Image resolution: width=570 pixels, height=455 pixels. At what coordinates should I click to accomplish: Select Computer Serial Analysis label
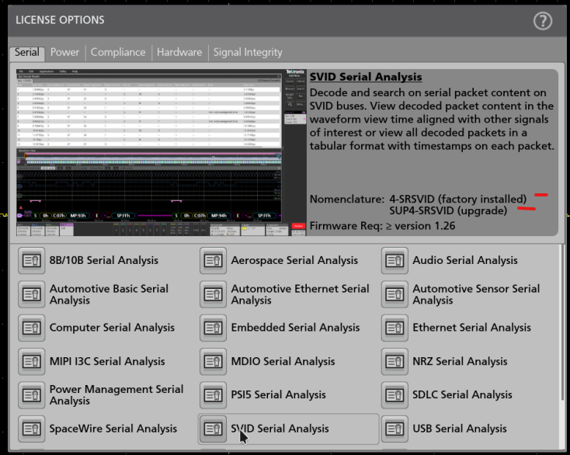(x=112, y=328)
